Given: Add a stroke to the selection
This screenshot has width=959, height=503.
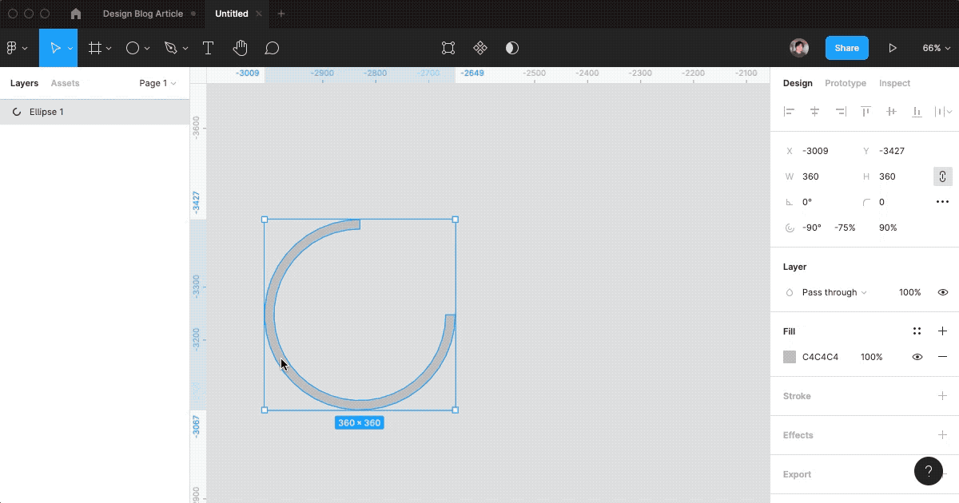Looking at the screenshot, I should tap(942, 396).
